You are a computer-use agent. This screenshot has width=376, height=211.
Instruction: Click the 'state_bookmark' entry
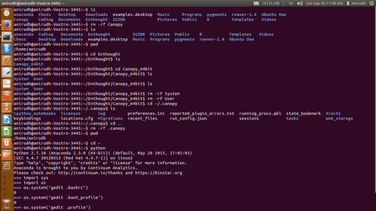click(303, 114)
